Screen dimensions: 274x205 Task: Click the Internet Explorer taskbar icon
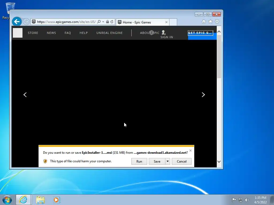tap(24, 200)
